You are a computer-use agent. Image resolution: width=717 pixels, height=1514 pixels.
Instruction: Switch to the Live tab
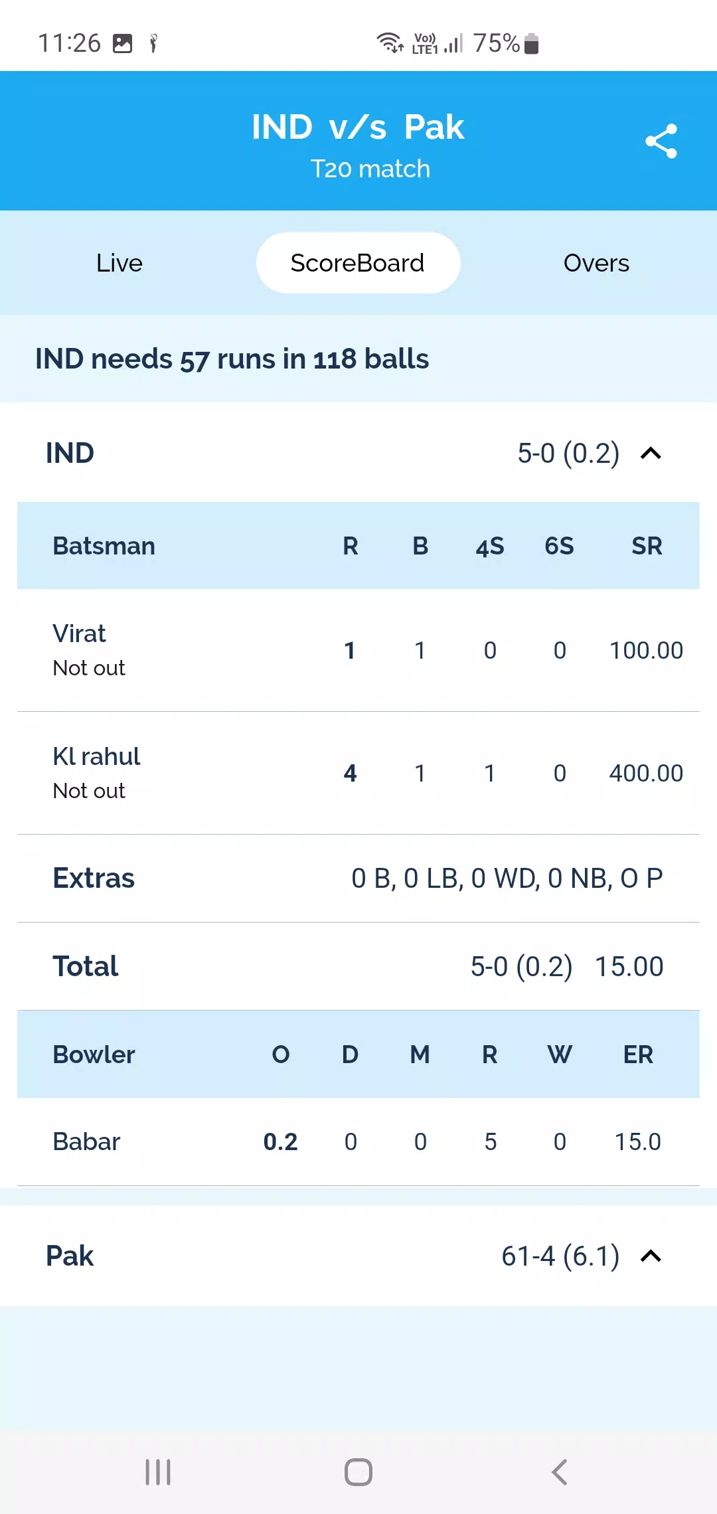119,263
